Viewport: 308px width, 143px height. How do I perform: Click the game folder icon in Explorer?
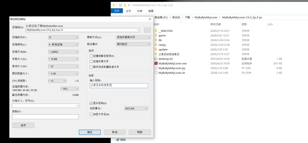click(156, 35)
